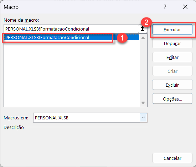Open the Opções... settings
Screen dimensions: 196x167
(172, 99)
